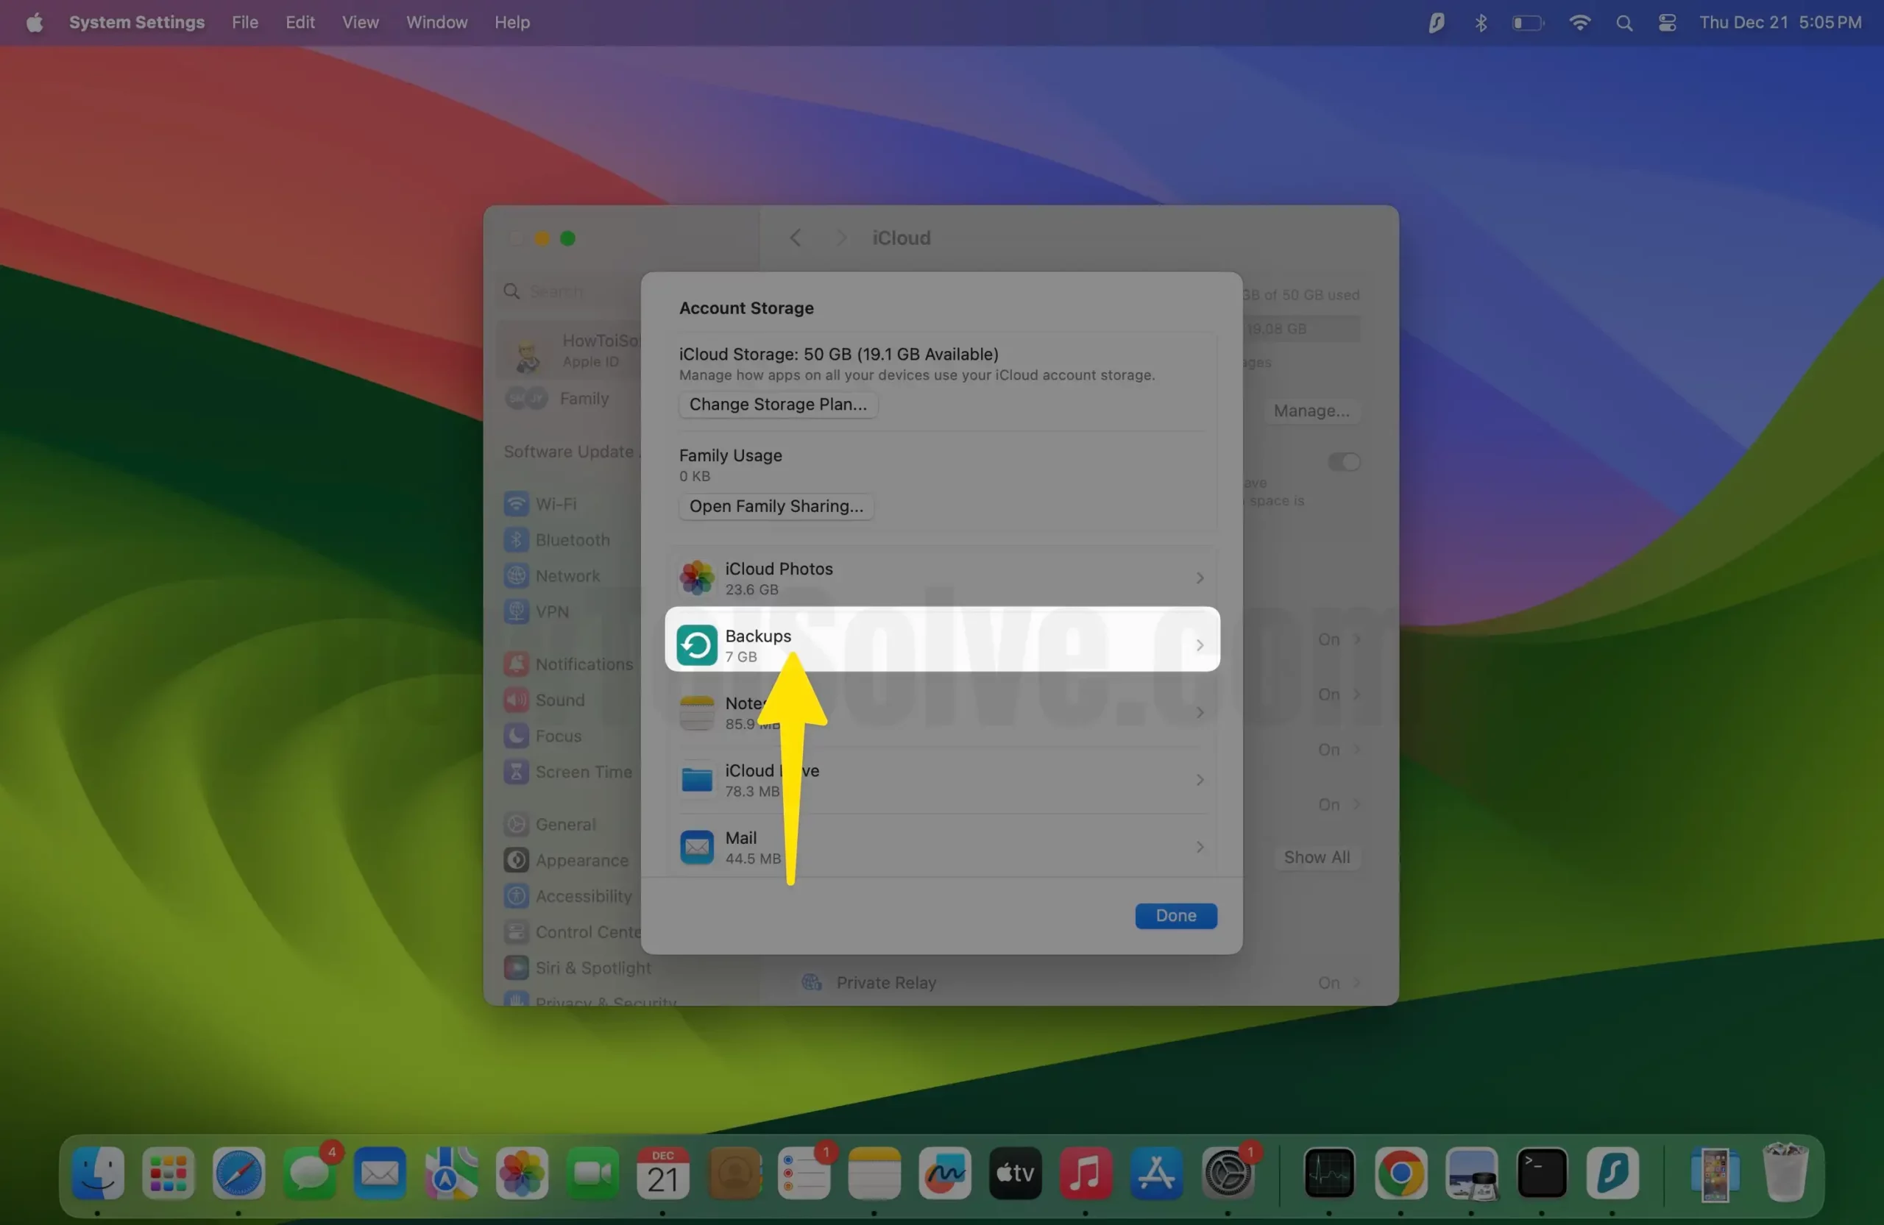This screenshot has width=1884, height=1225.
Task: Select Notifications in the sidebar
Action: (570, 664)
